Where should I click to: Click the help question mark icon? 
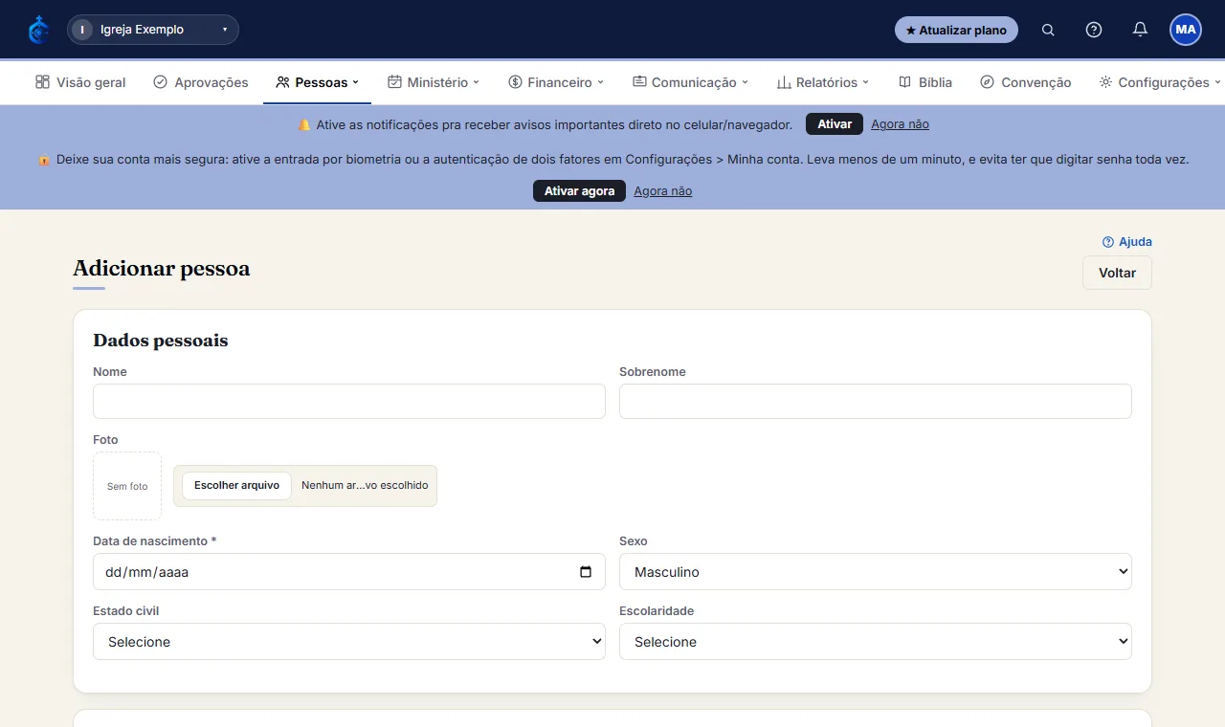1094,30
